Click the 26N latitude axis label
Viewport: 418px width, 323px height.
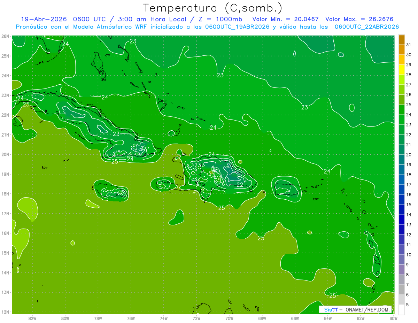[x=5, y=36]
